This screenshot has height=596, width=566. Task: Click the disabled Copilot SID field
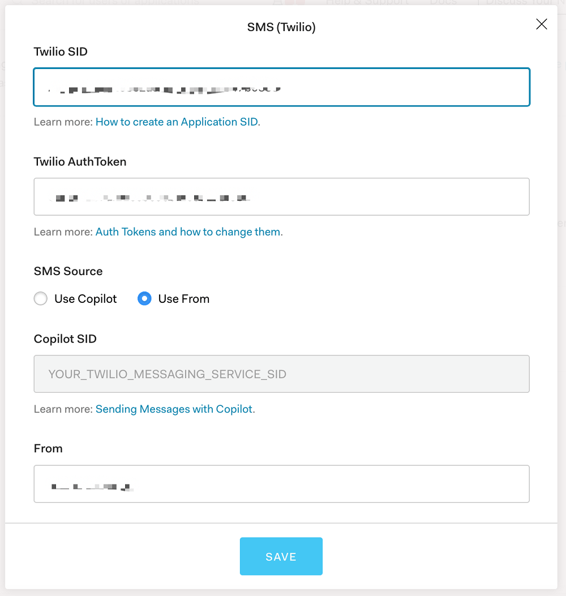coord(282,374)
